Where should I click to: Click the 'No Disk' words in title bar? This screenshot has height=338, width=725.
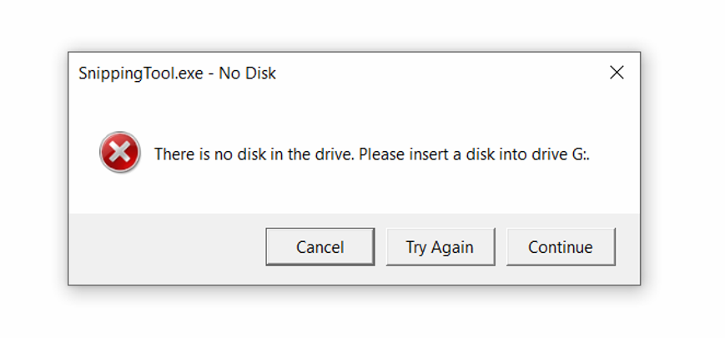(x=248, y=73)
